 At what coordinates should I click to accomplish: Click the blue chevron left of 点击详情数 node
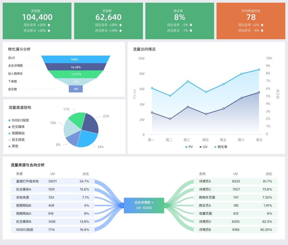click(x=122, y=205)
